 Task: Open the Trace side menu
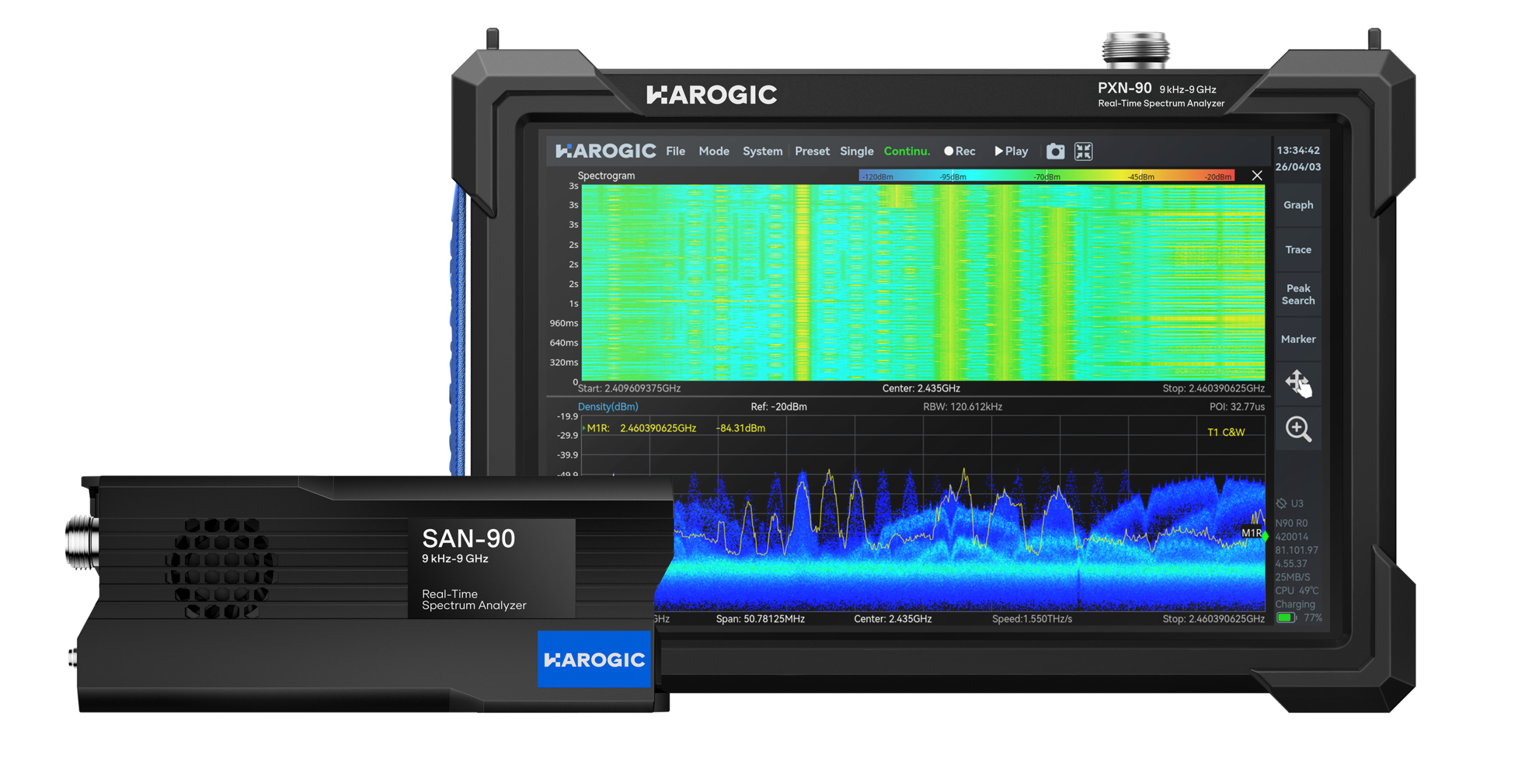click(1297, 250)
